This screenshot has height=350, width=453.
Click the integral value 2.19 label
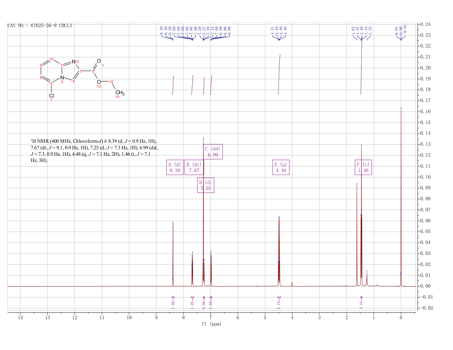[279, 305]
